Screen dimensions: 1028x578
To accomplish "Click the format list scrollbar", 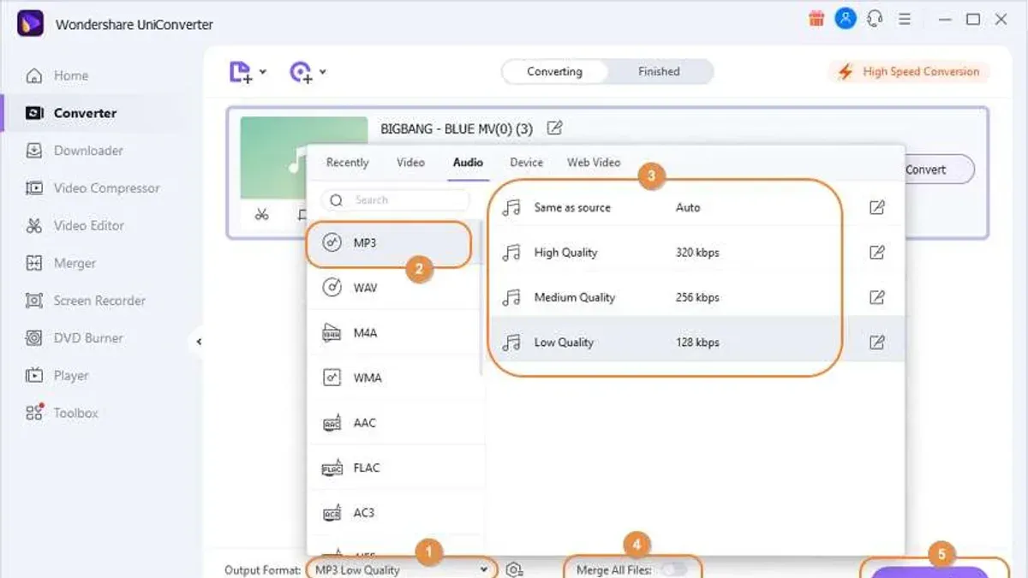I will pyautogui.click(x=482, y=298).
